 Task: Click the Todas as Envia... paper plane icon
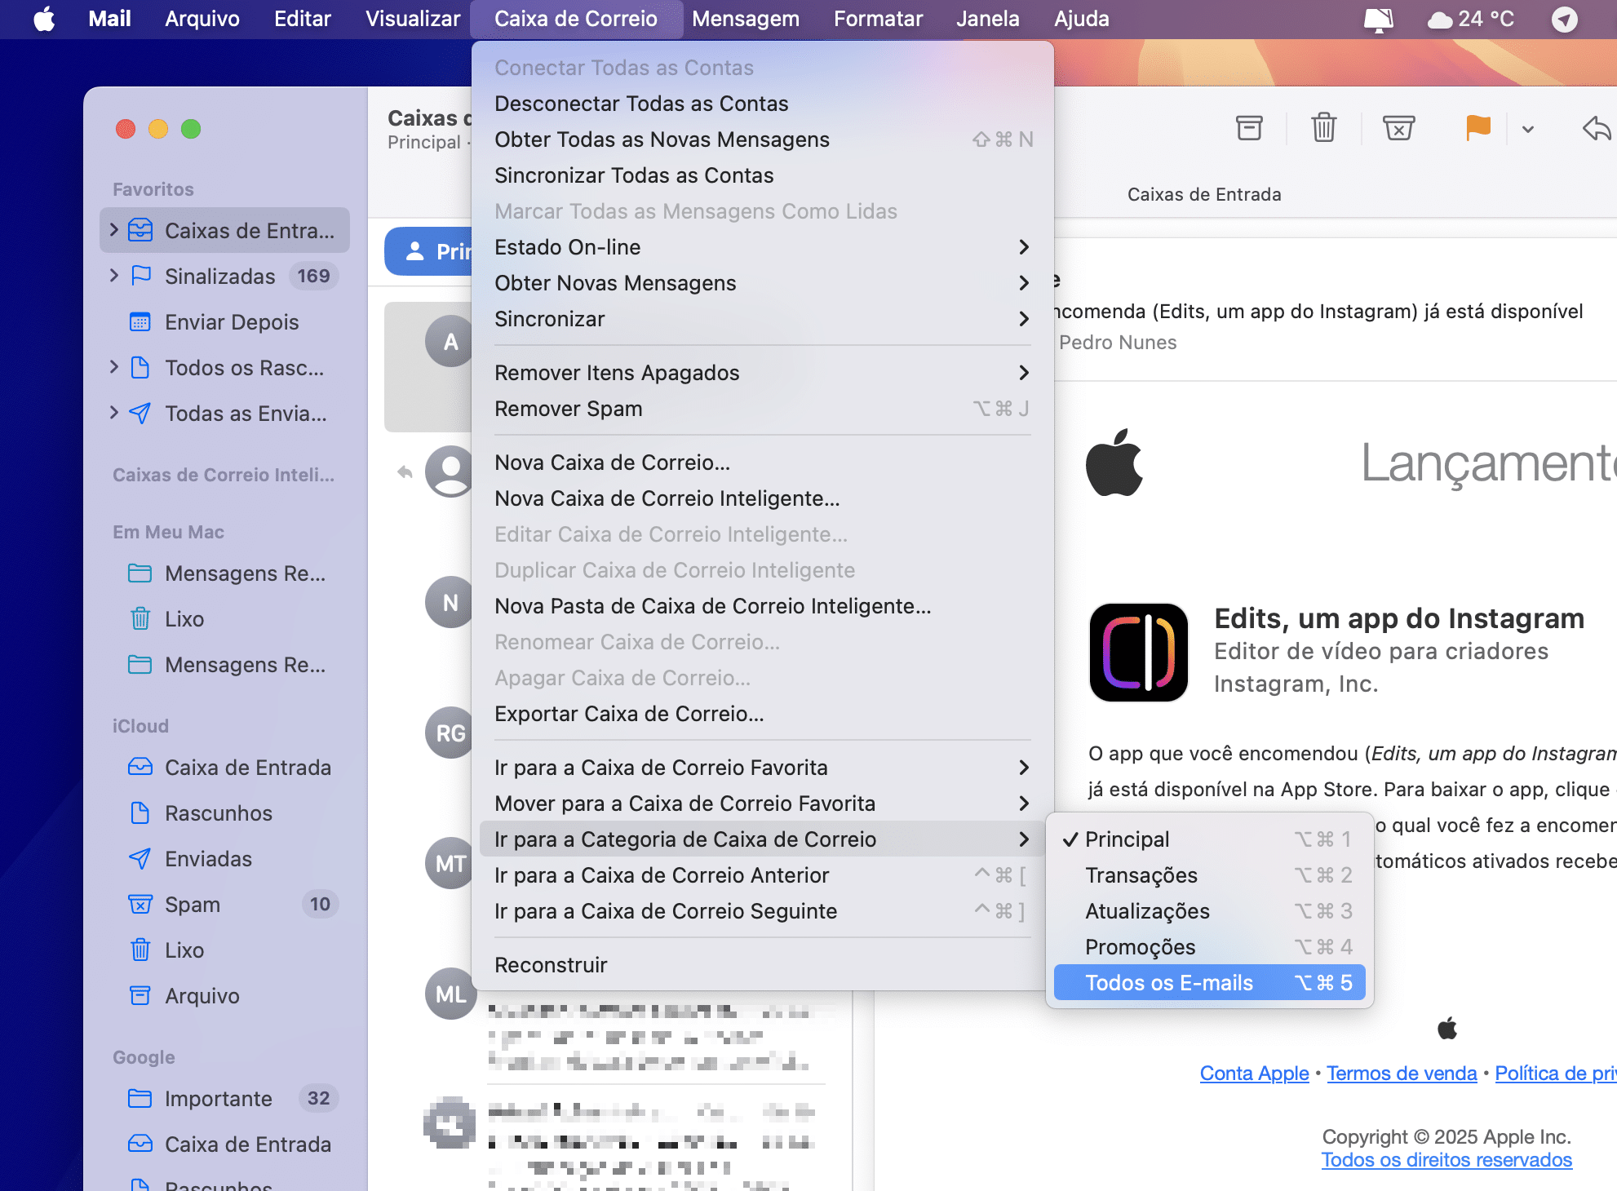(x=140, y=413)
